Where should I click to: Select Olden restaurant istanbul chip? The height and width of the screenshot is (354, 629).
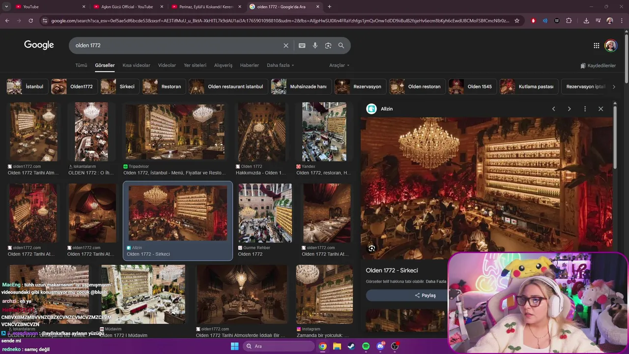coord(228,87)
